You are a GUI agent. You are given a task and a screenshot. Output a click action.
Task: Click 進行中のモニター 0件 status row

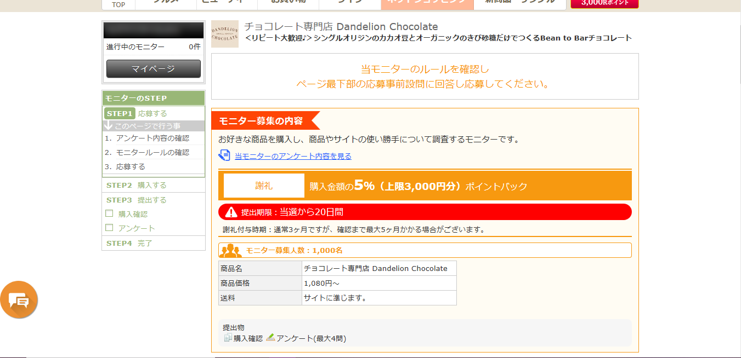154,47
